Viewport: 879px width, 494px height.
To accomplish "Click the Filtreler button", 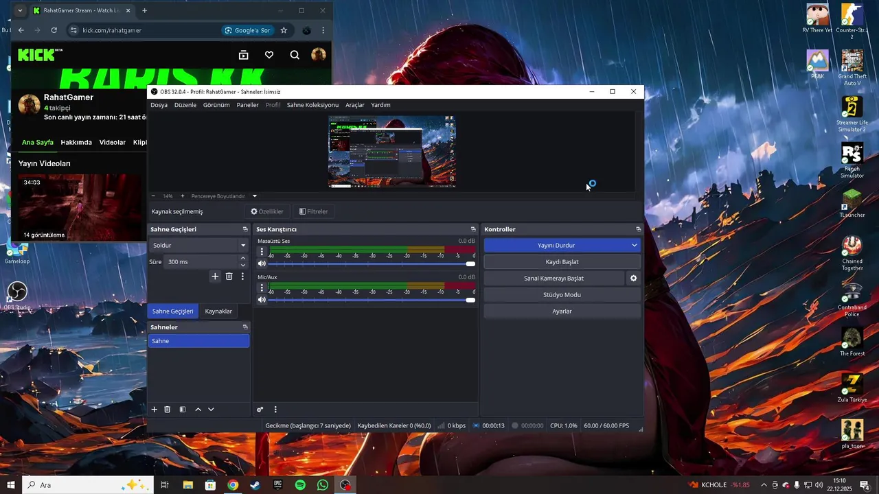I will coord(314,211).
